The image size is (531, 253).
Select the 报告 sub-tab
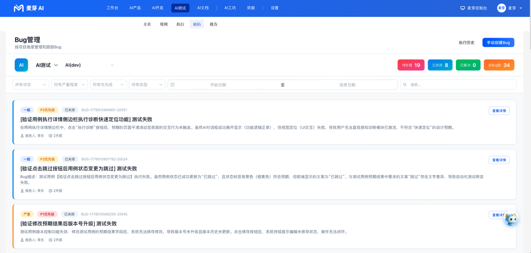click(x=214, y=24)
